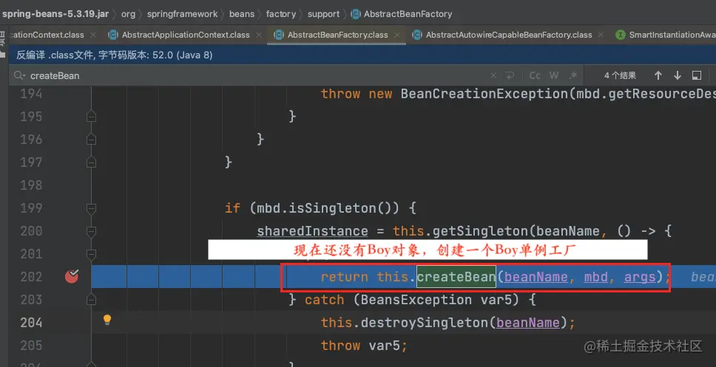Click the beans breadcrumb segment
716x367 pixels.
click(x=242, y=14)
